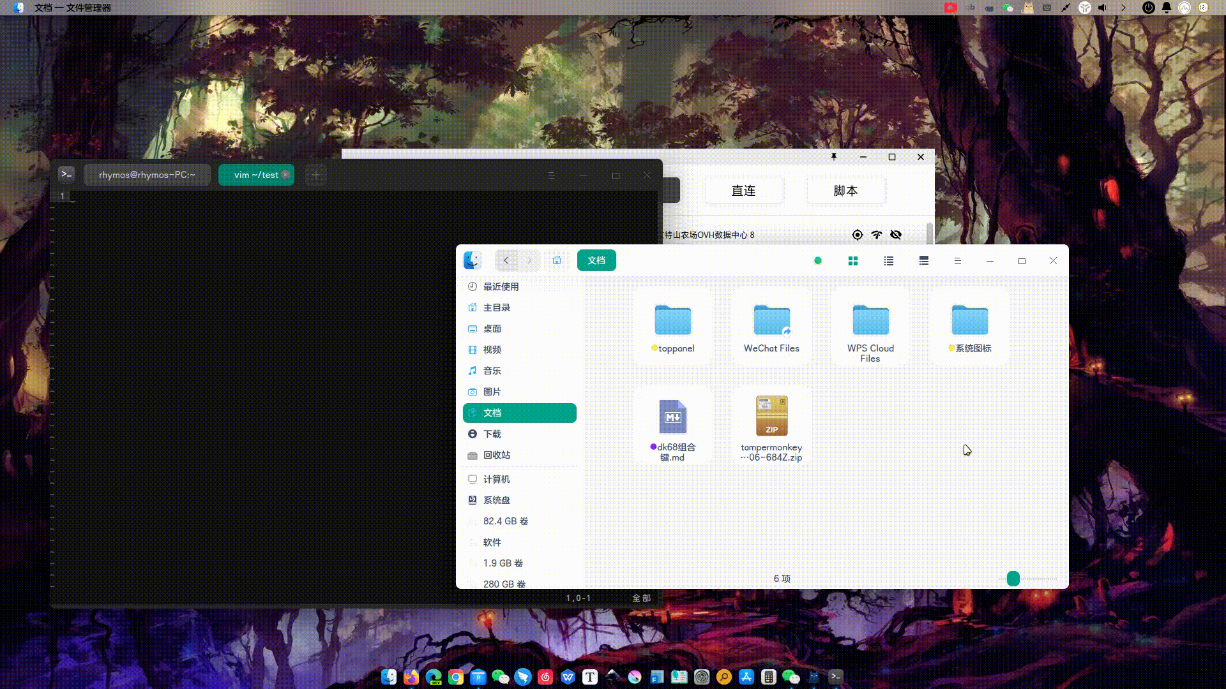Select the location targeting icon next to the node name
This screenshot has width=1226, height=689.
857,235
